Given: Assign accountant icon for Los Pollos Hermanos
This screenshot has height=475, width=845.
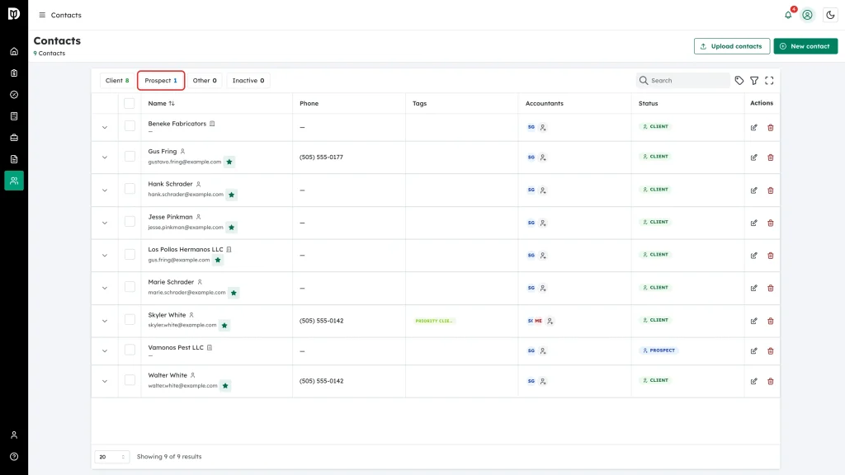Looking at the screenshot, I should [543, 256].
